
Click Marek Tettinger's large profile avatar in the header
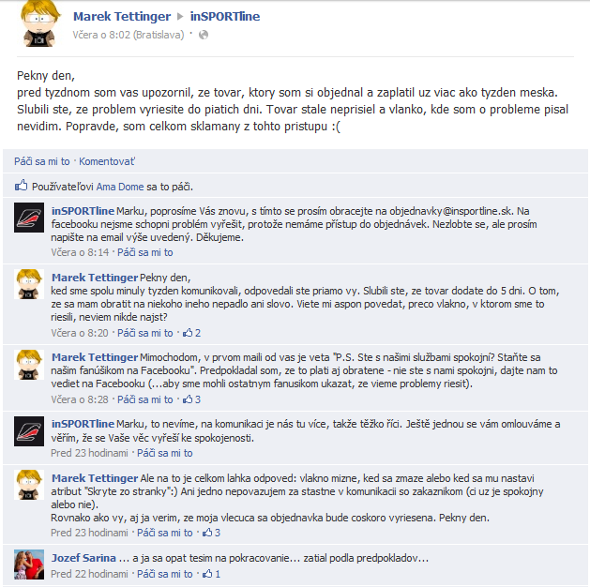point(40,23)
